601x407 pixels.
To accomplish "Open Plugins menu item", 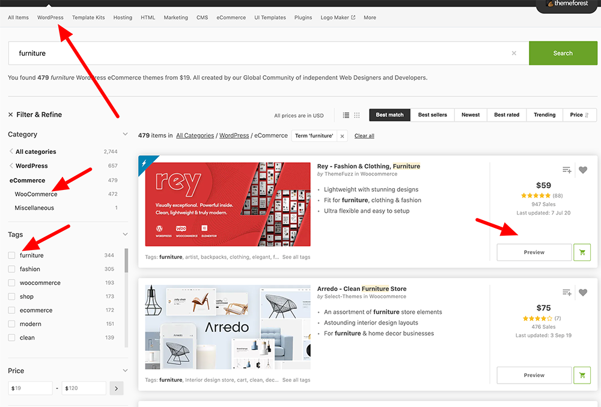I will (x=303, y=17).
